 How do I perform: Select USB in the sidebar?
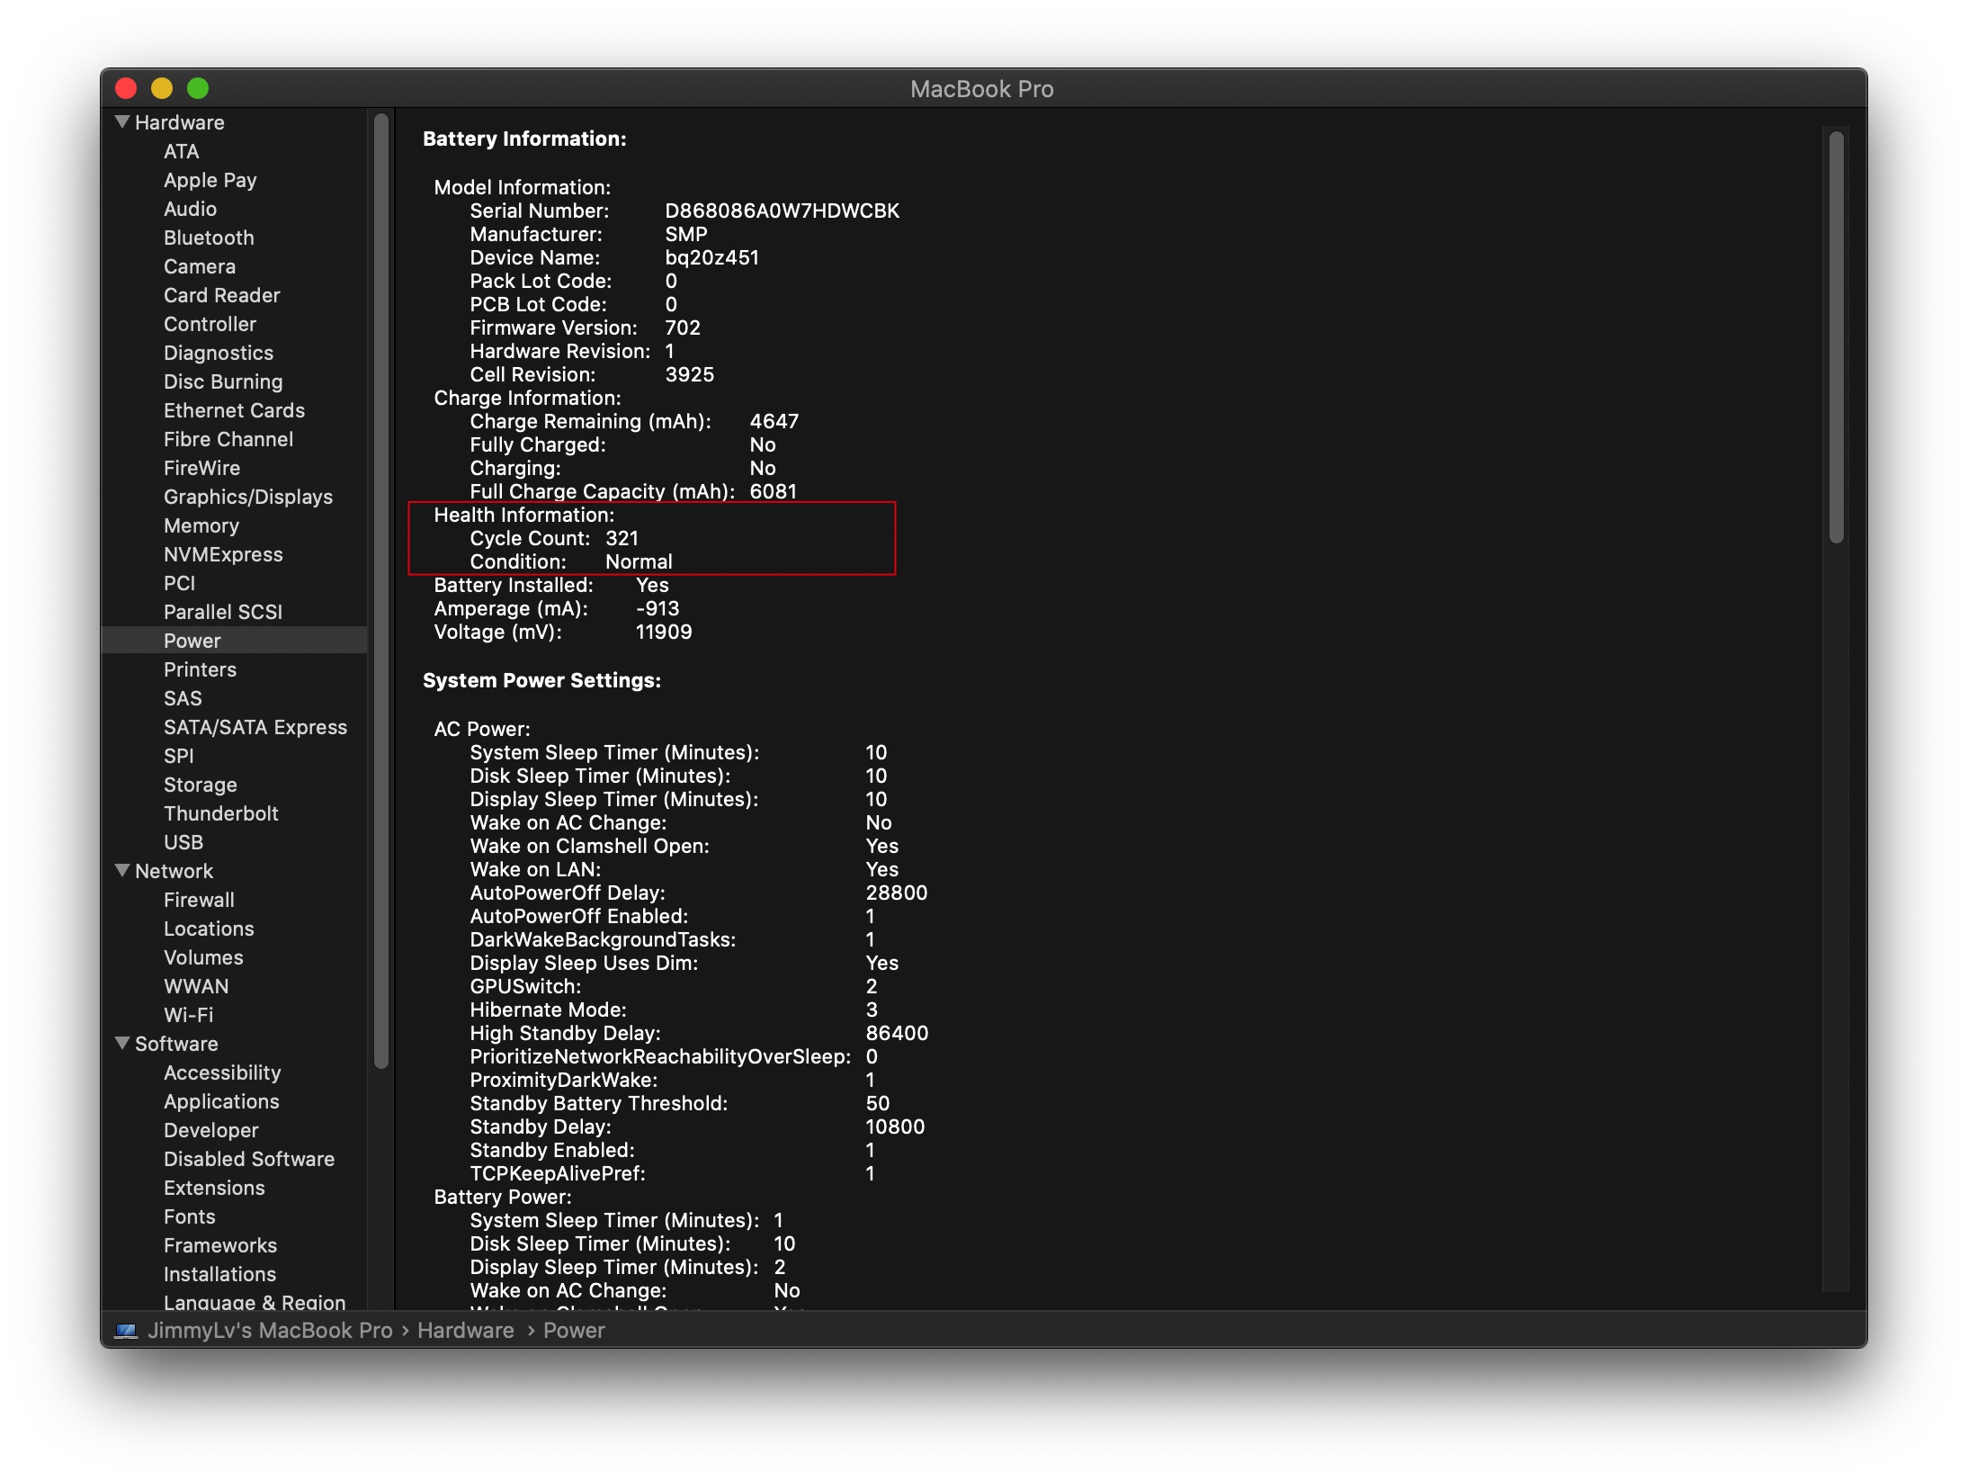coord(183,842)
